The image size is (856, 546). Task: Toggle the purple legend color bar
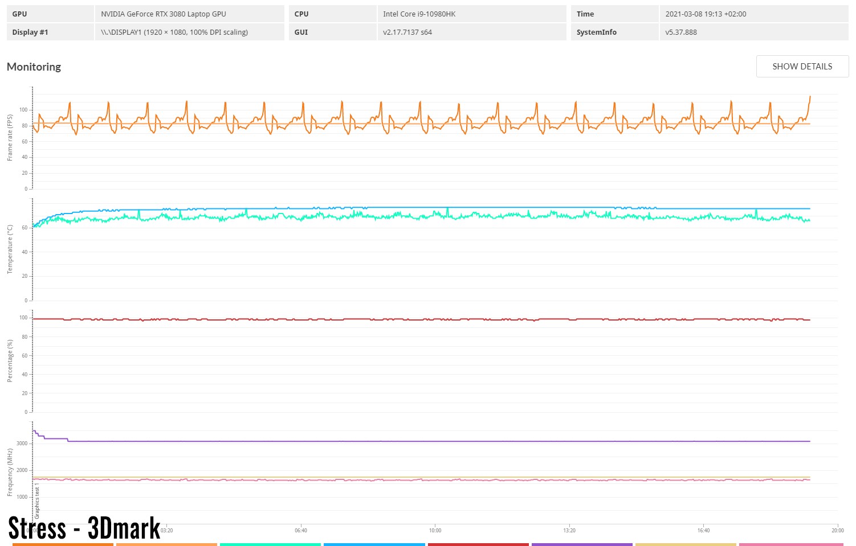click(x=582, y=544)
